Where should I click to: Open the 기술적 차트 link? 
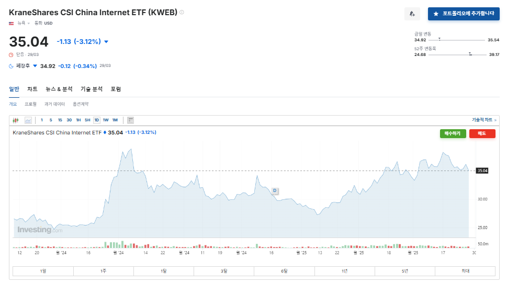[x=484, y=120]
